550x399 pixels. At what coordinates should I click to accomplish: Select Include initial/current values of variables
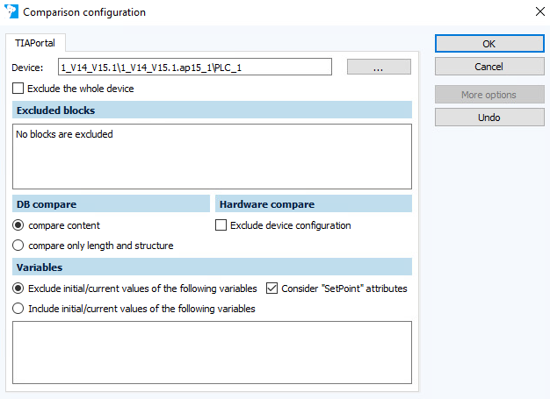18,309
